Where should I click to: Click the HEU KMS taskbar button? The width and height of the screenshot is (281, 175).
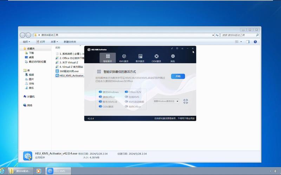(58, 171)
